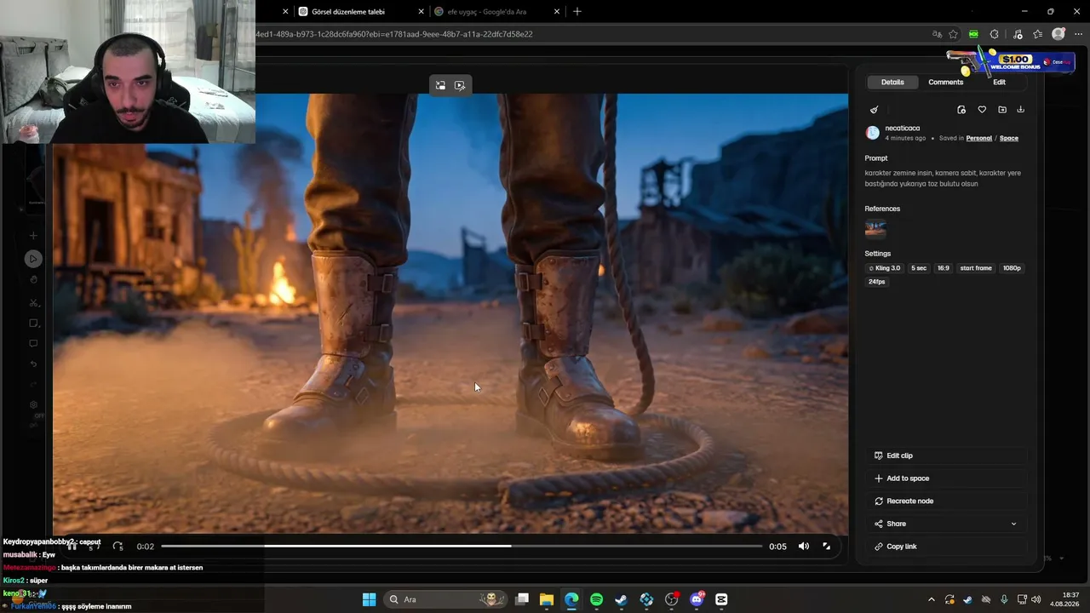
Task: Close the Görsel düzenleme talebi tab
Action: coord(421,12)
